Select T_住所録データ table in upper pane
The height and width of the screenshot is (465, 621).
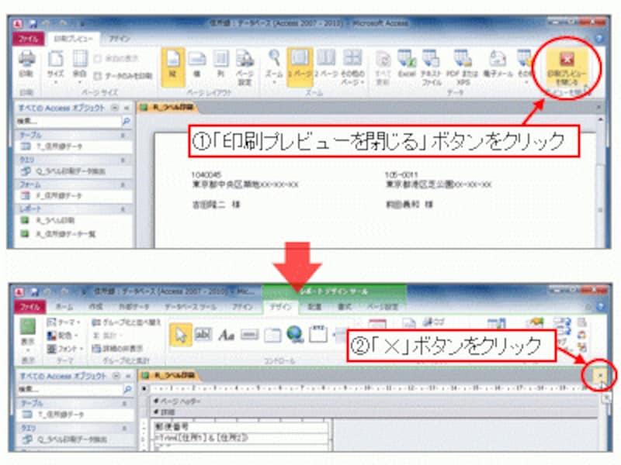(x=74, y=146)
